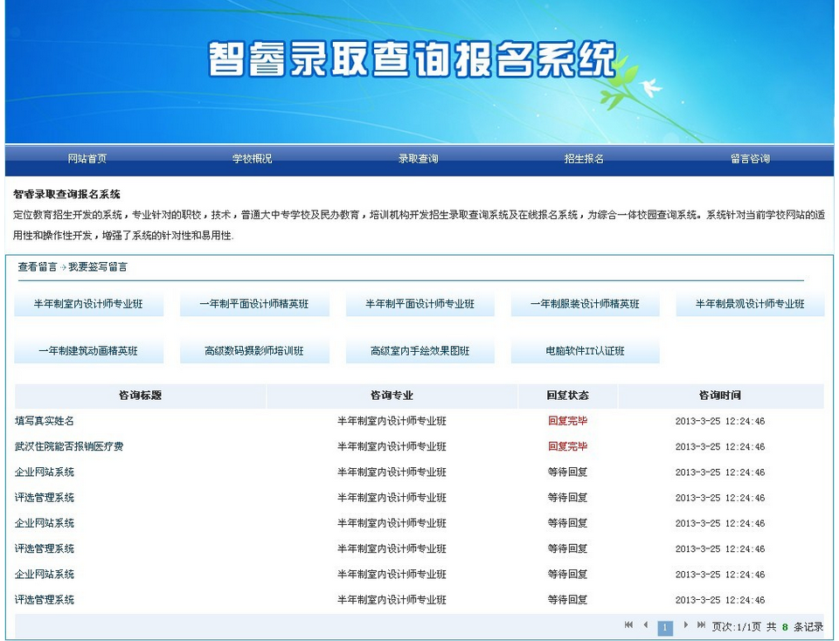
Task: Click the previous page arrow icon
Action: [x=646, y=625]
